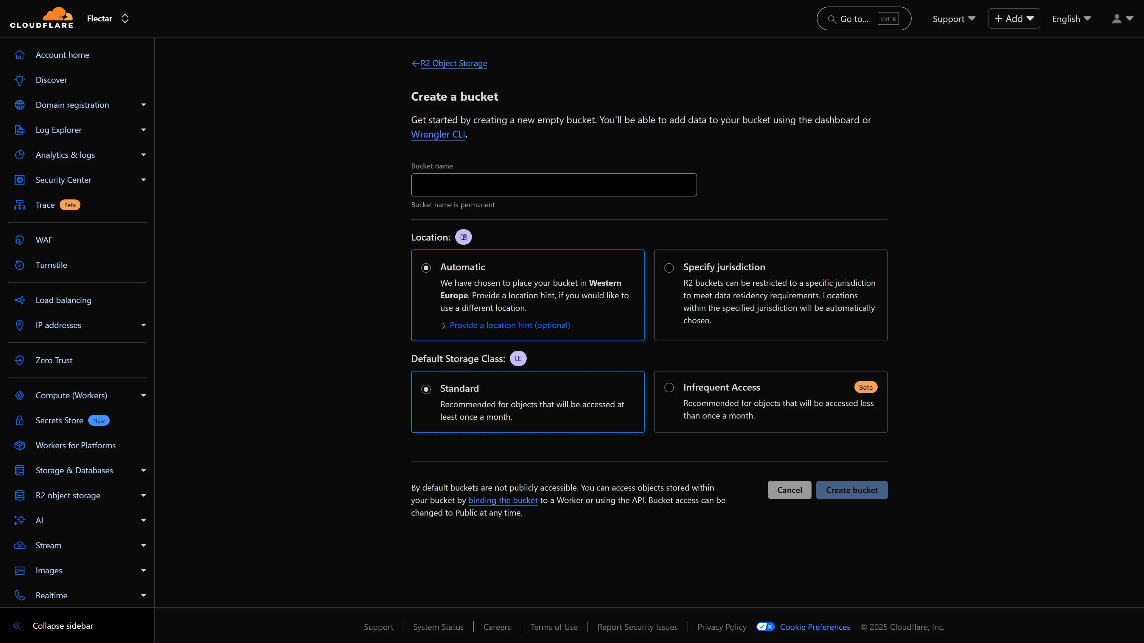The width and height of the screenshot is (1144, 643).
Task: Click the Trace sidebar icon
Action: click(x=20, y=205)
